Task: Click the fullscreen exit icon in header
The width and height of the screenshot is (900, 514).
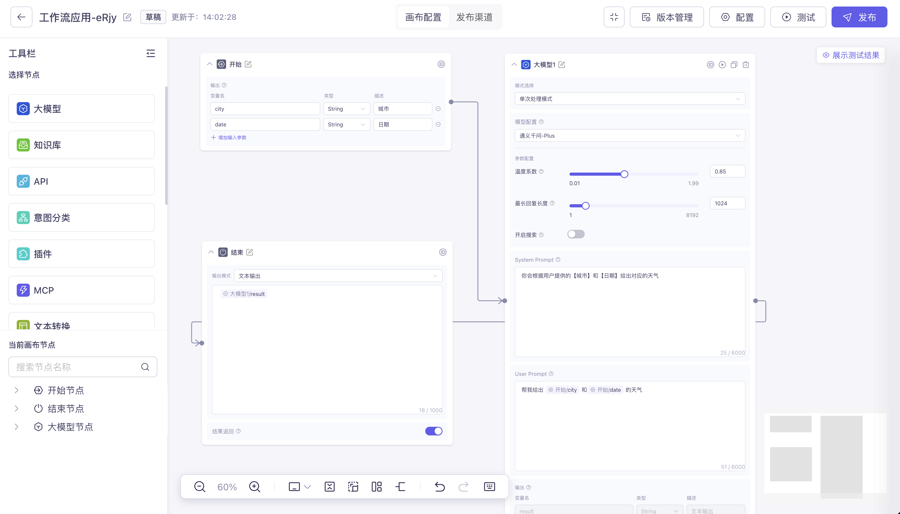Action: pyautogui.click(x=614, y=17)
